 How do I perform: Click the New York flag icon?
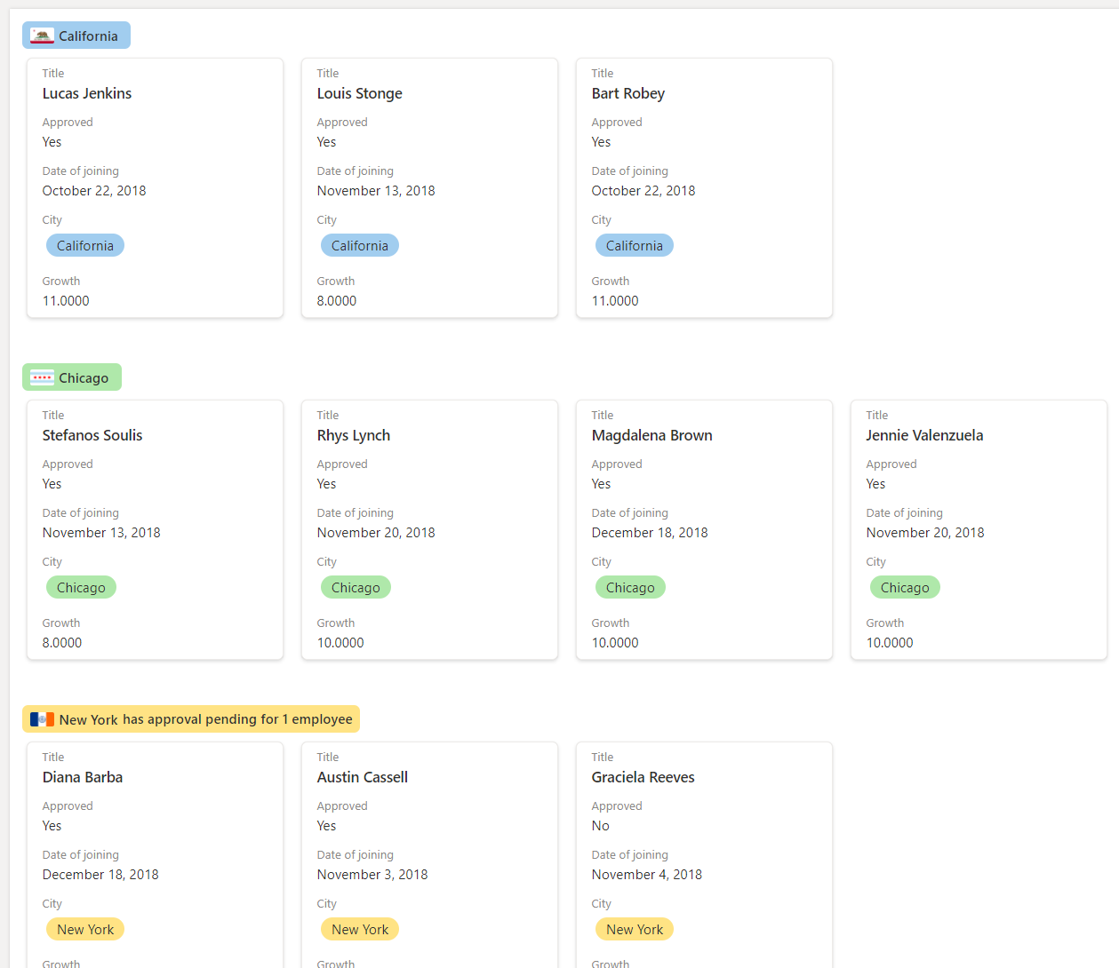click(40, 718)
